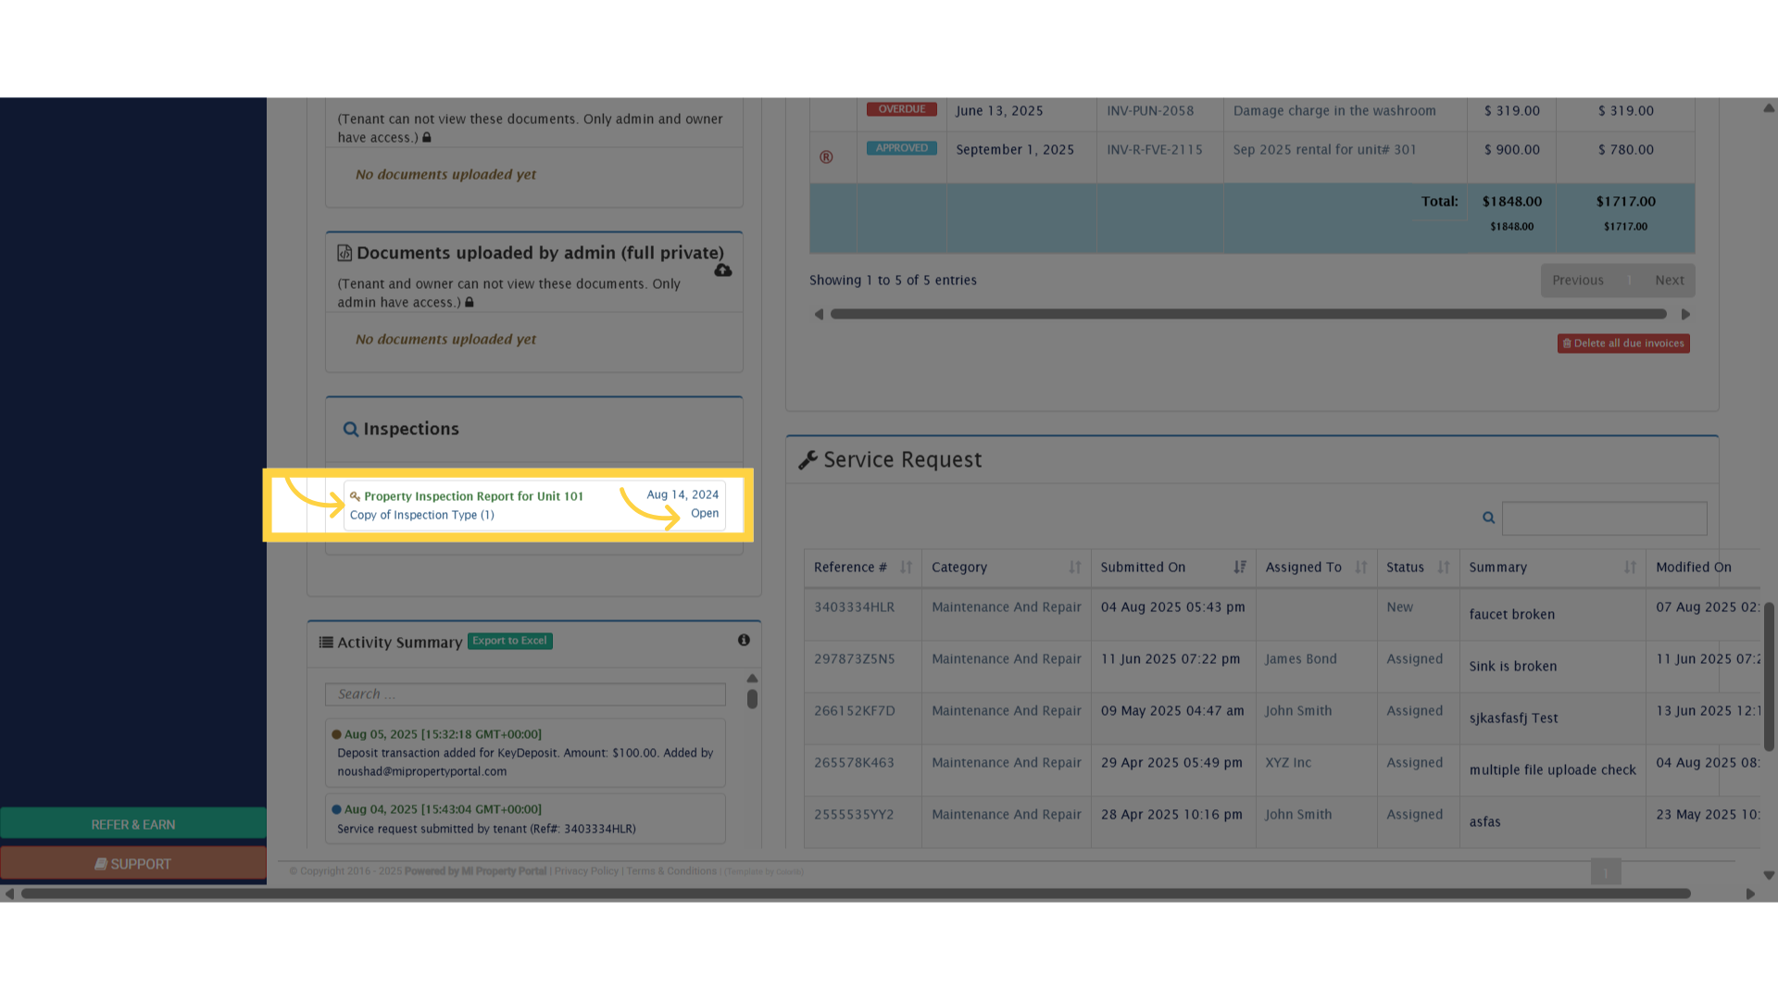Click the Activity Summary list icon
This screenshot has height=1000, width=1778.
[326, 642]
